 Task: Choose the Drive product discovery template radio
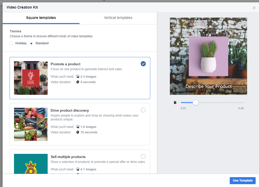(x=143, y=110)
